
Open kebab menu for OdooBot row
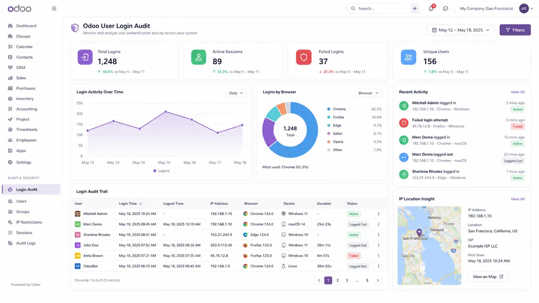tap(379, 266)
